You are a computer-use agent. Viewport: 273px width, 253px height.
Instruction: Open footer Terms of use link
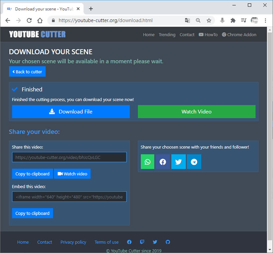point(106,242)
